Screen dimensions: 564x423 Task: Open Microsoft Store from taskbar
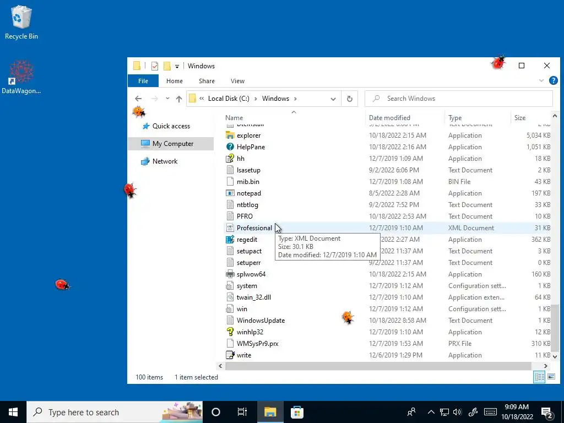pyautogui.click(x=297, y=412)
